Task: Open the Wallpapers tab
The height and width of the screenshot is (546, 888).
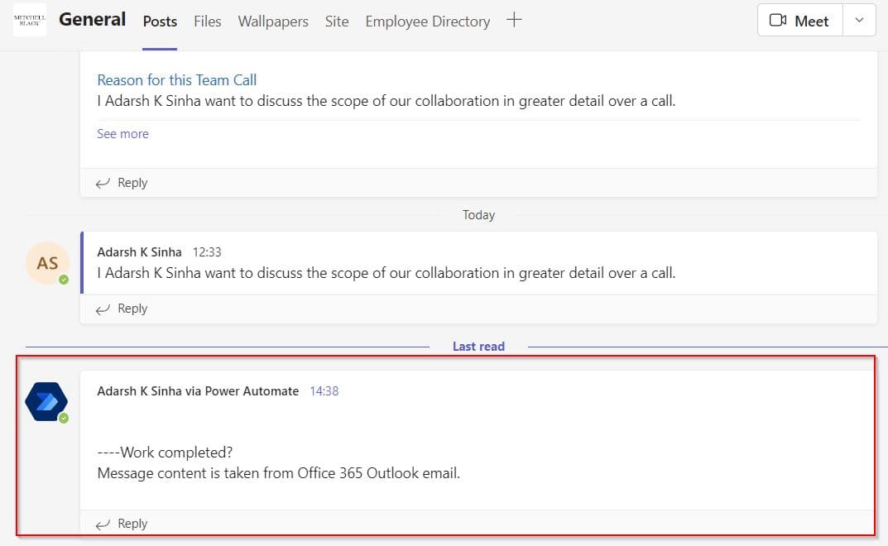Action: point(273,22)
